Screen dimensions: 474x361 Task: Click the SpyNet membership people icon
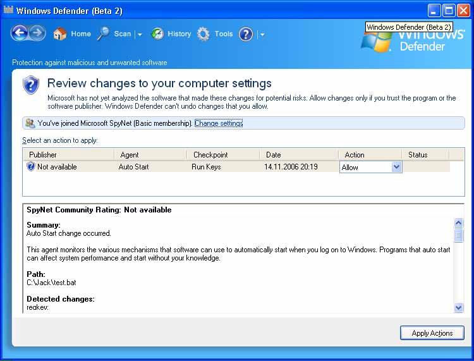point(30,123)
